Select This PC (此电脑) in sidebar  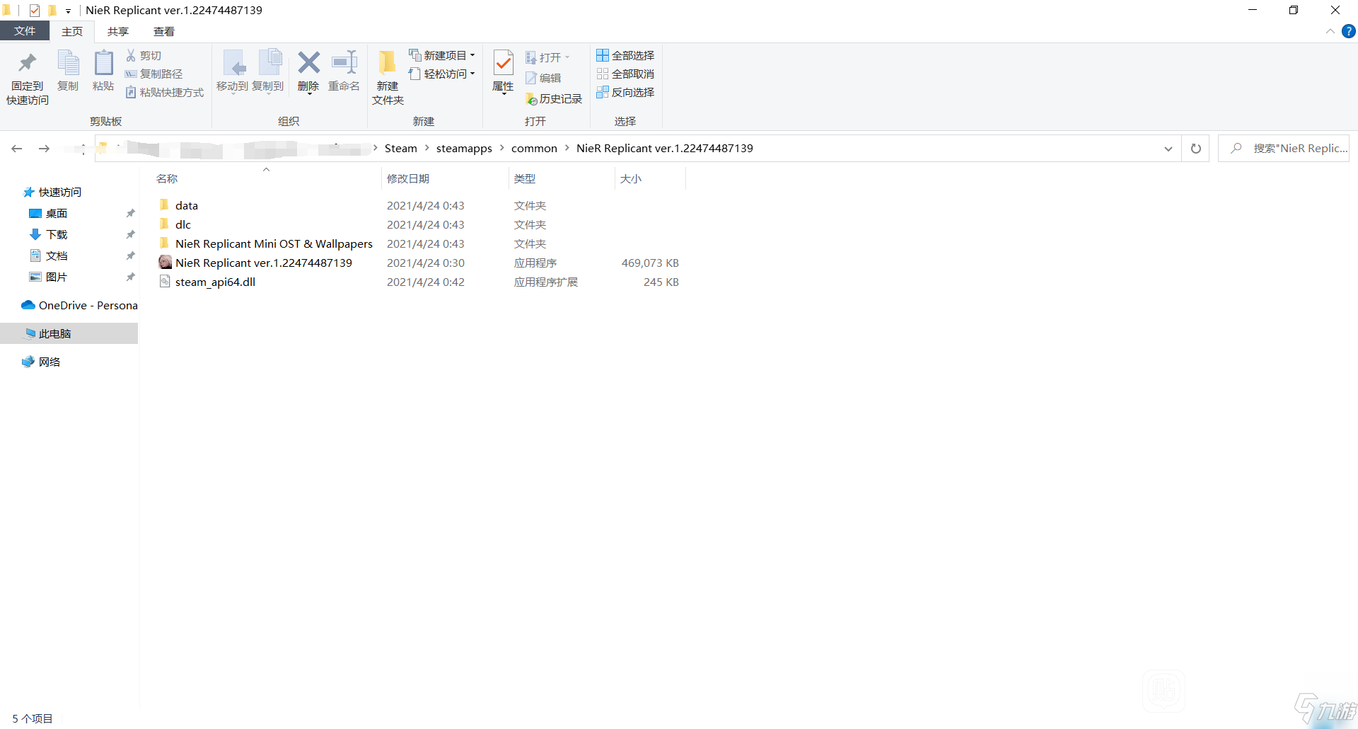69,333
